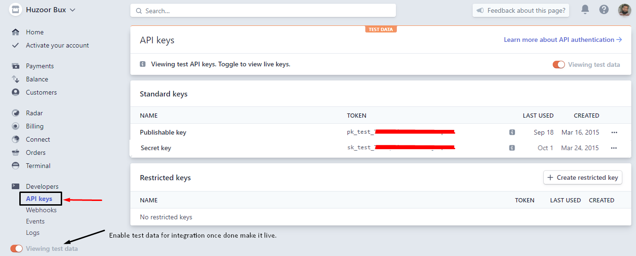
Task: Click the pk_test token value
Action: (x=401, y=132)
